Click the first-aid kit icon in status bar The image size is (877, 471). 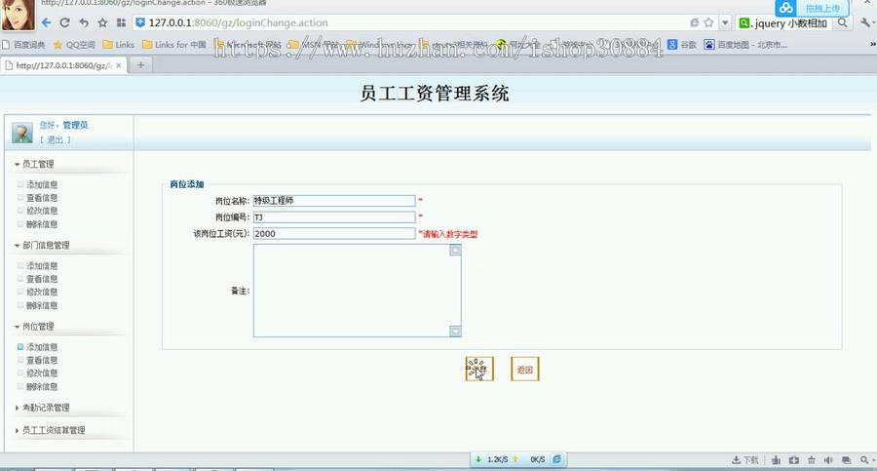[x=793, y=460]
